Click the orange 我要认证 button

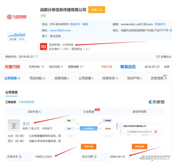coord(97,10)
